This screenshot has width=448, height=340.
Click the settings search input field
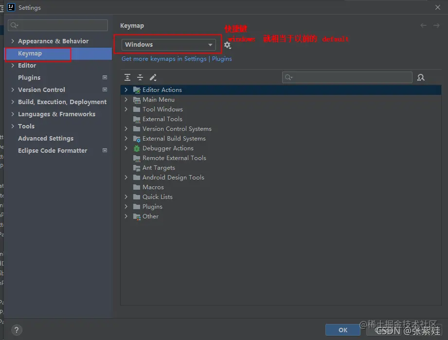pyautogui.click(x=58, y=25)
